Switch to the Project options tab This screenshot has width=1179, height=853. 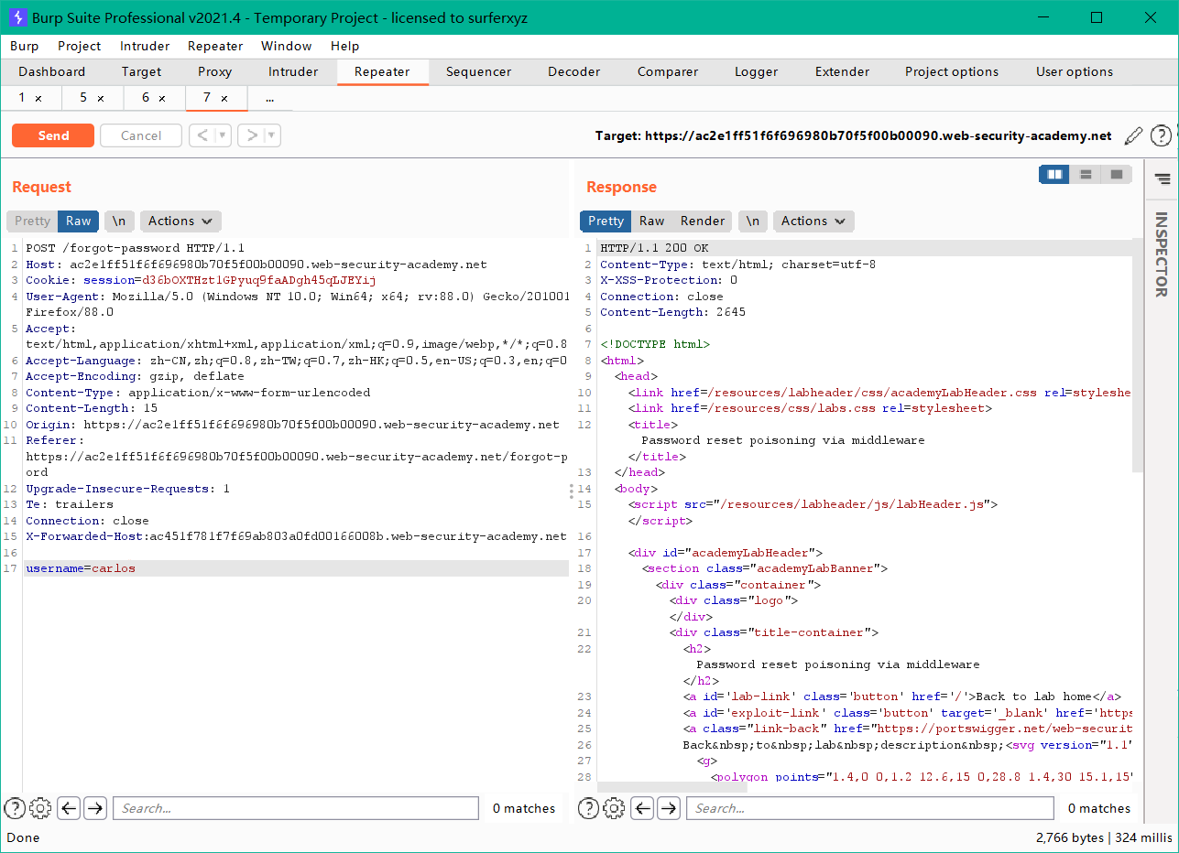pyautogui.click(x=952, y=71)
